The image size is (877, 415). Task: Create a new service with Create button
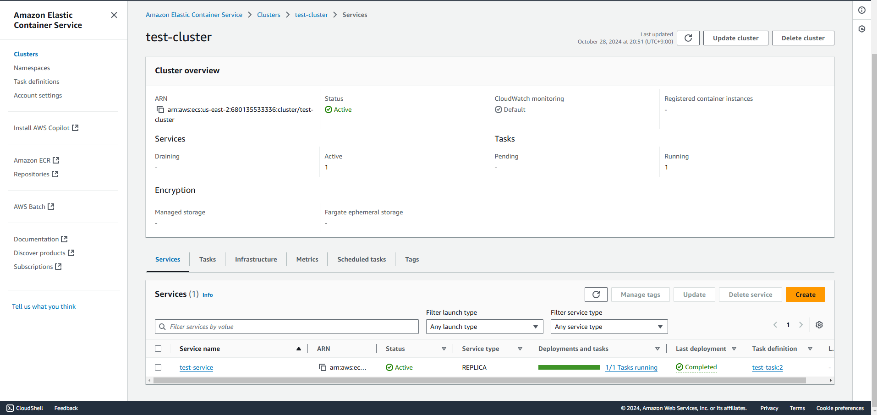(x=806, y=295)
